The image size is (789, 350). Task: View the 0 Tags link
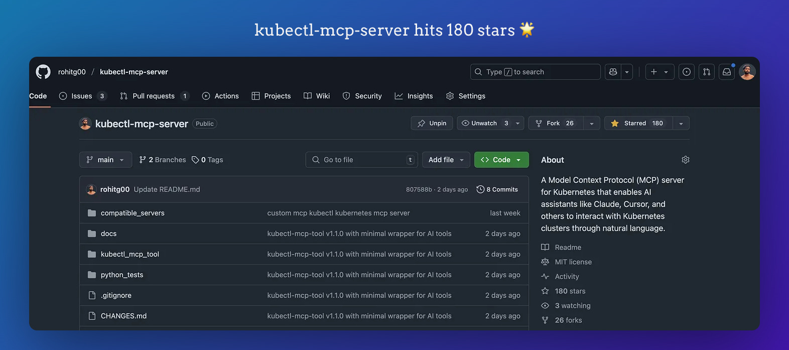[207, 160]
